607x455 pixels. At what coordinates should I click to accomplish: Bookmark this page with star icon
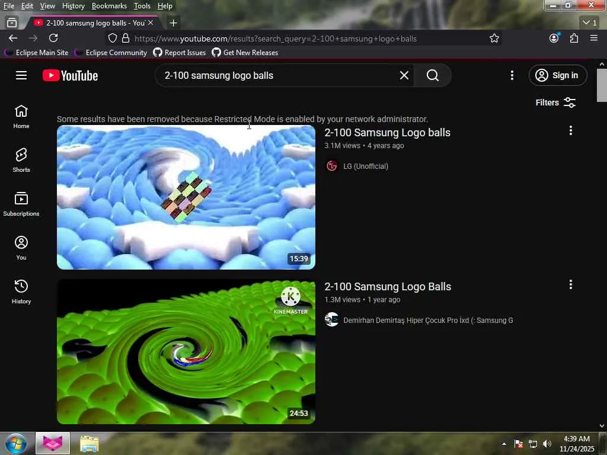click(x=494, y=39)
